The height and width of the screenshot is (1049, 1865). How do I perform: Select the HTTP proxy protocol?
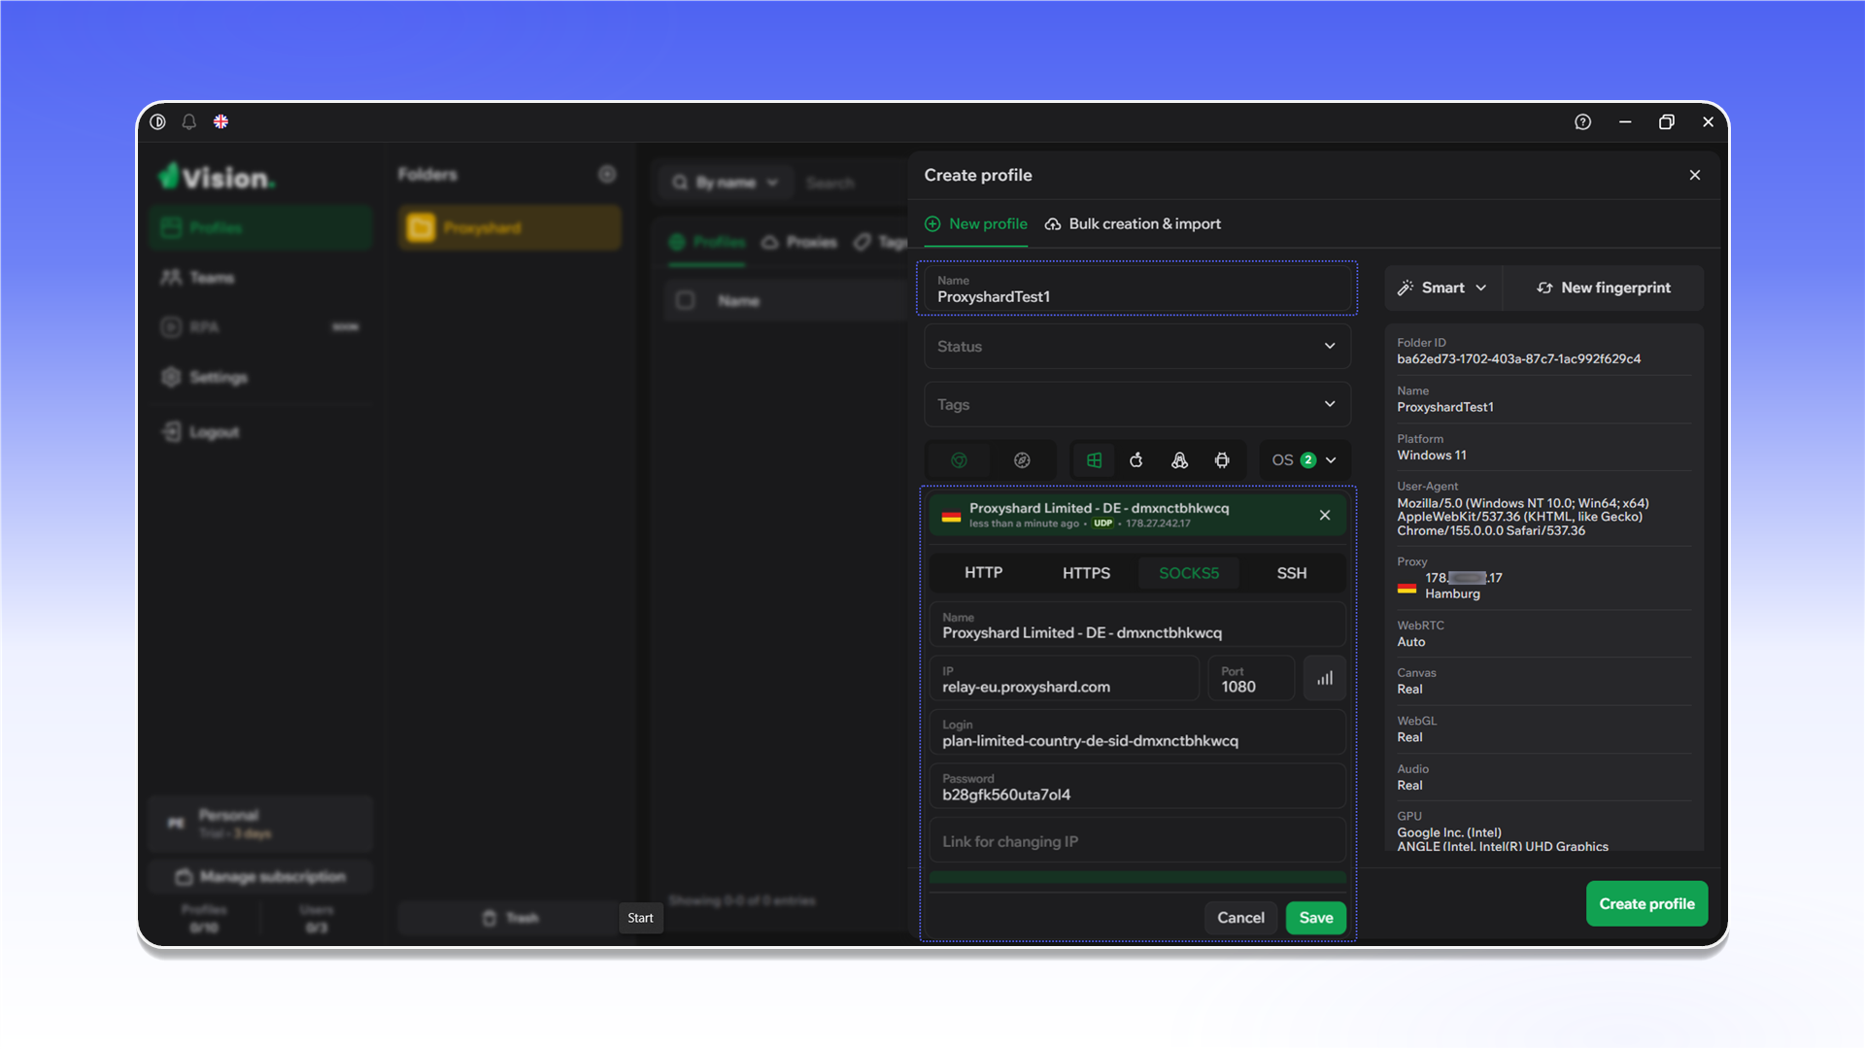(983, 573)
